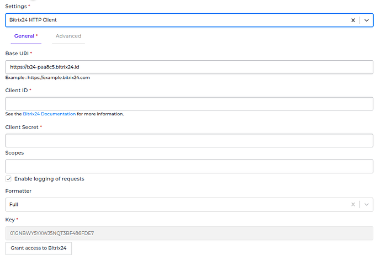381x255 pixels.
Task: Clear the Bitrix24 HTTP Client settings selection
Action: click(x=353, y=20)
